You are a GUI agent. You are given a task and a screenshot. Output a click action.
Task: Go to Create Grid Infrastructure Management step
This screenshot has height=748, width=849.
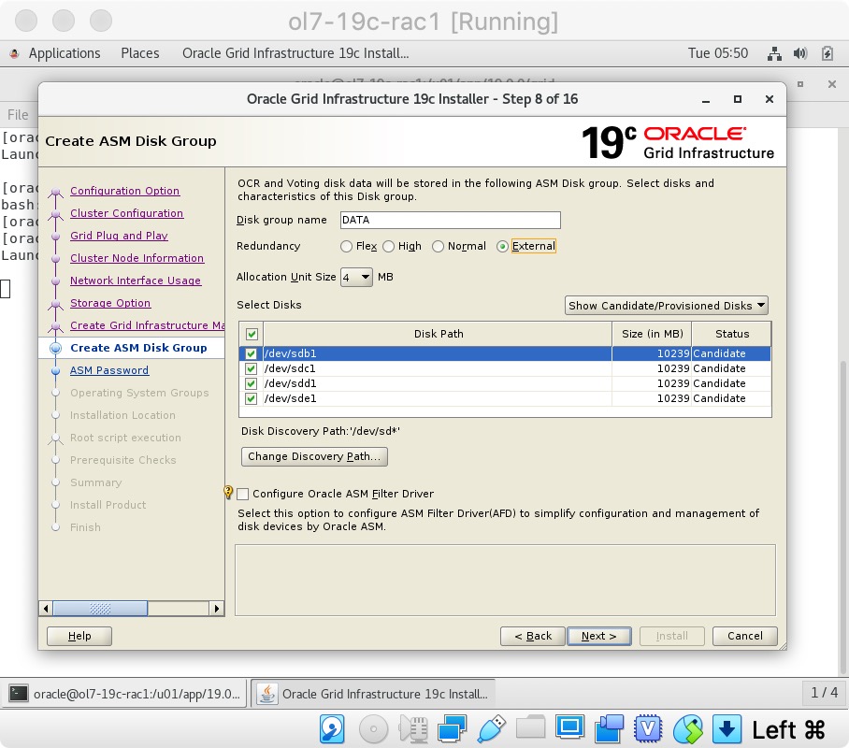[x=148, y=325]
